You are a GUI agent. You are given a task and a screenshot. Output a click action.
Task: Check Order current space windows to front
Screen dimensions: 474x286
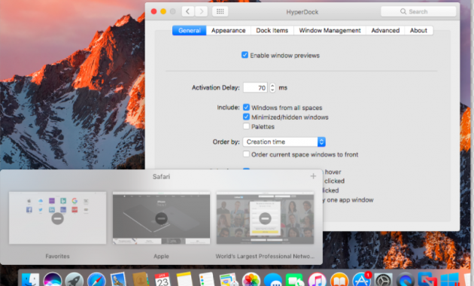click(x=246, y=154)
